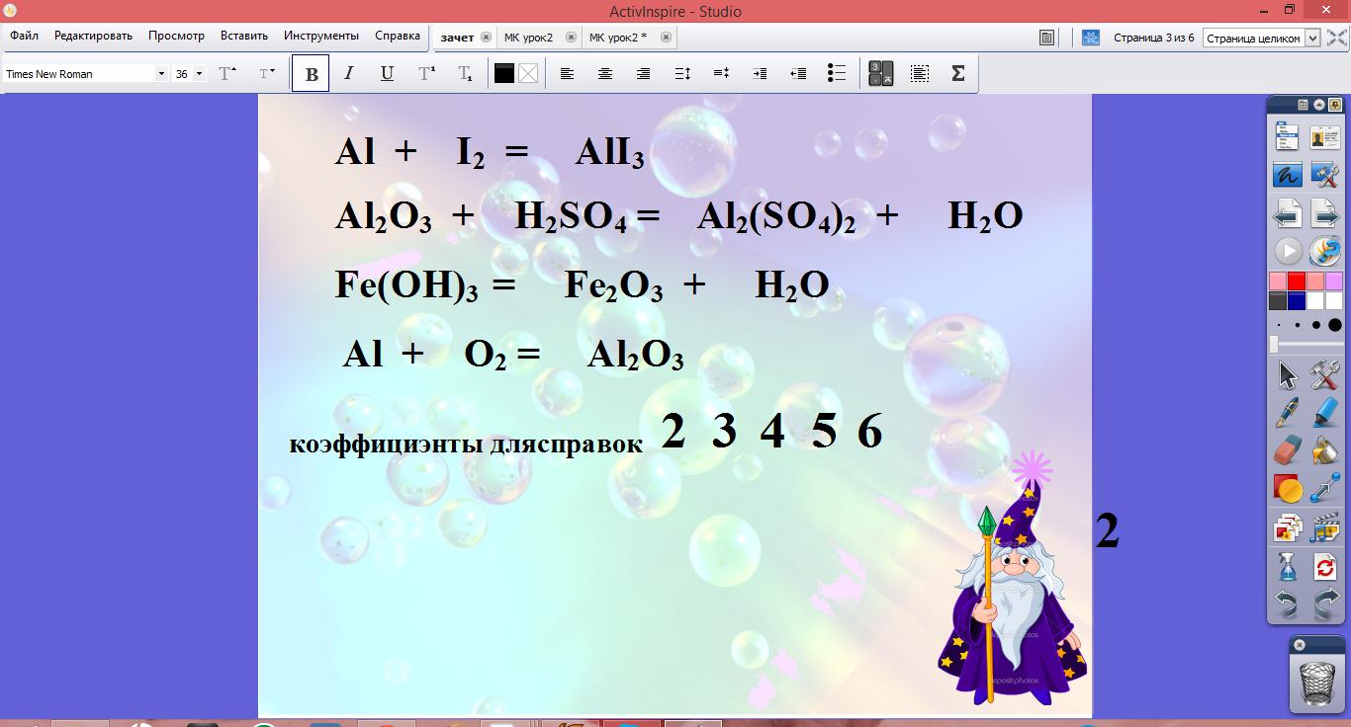Viewport: 1351px width, 727px height.
Task: Go to next page arrow
Action: click(1325, 213)
